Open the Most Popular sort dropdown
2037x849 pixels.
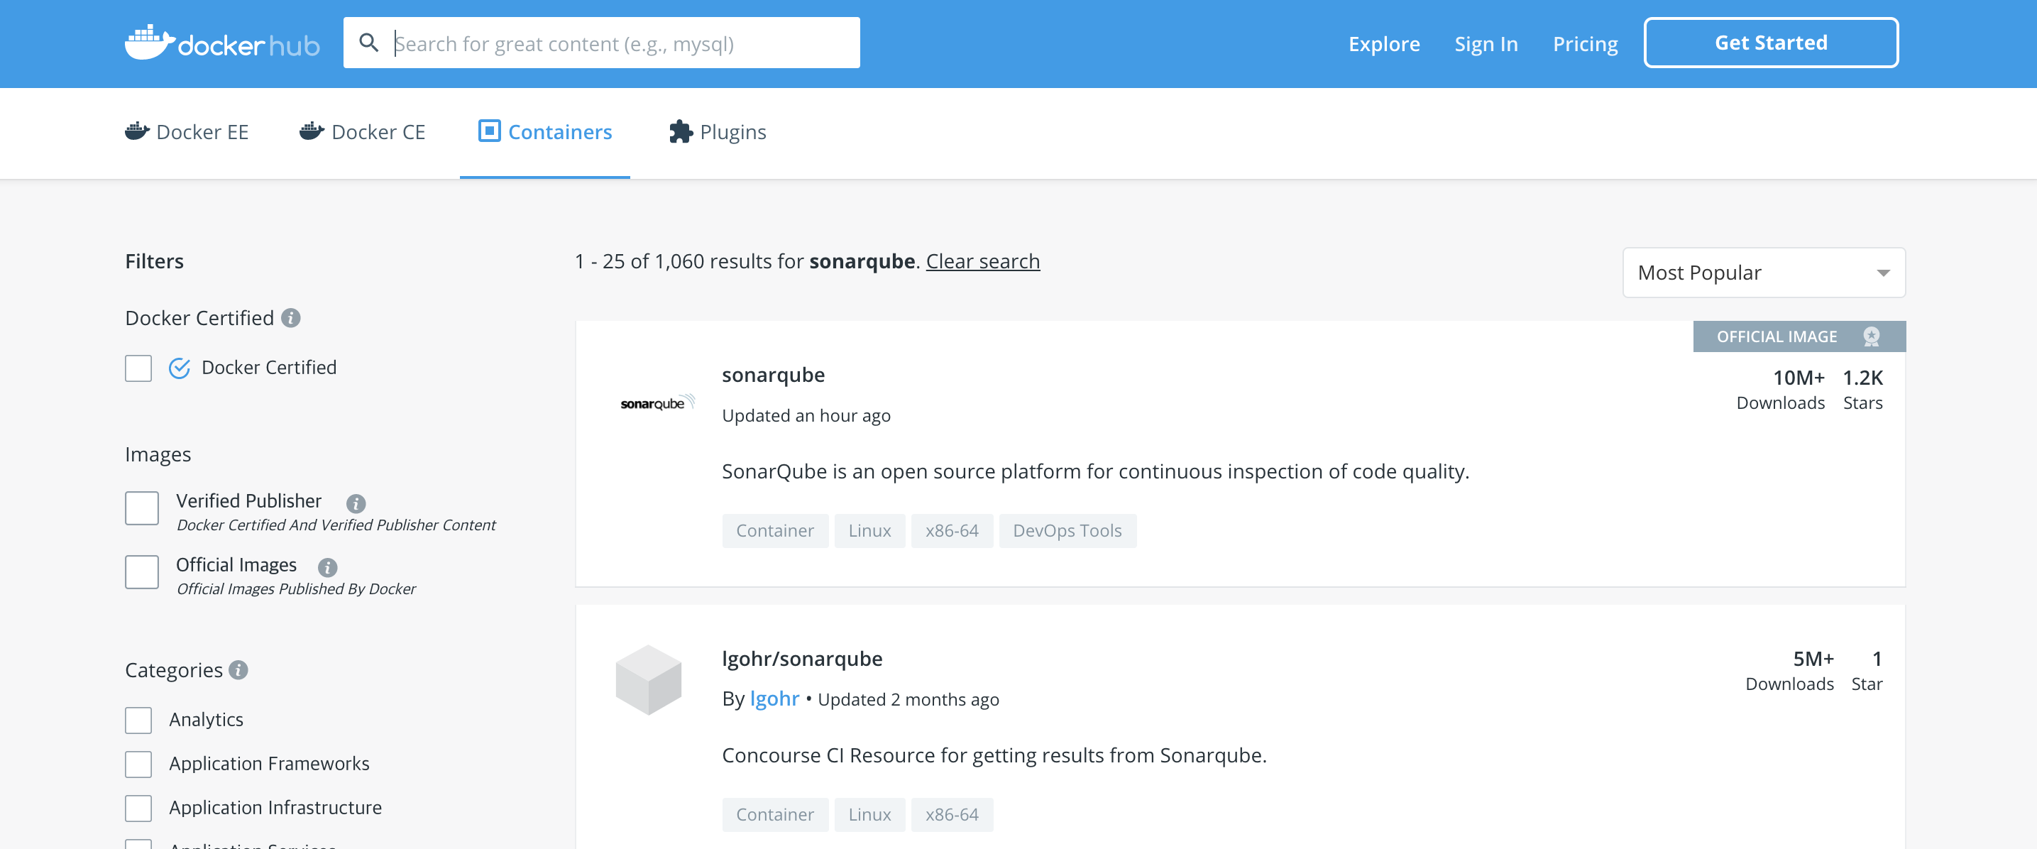[1764, 273]
